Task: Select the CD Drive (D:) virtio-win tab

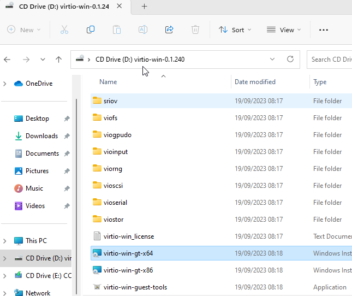Action: pos(64,7)
